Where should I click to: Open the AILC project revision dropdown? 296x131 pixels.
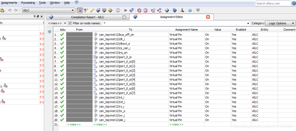pyautogui.click(x=48, y=10)
